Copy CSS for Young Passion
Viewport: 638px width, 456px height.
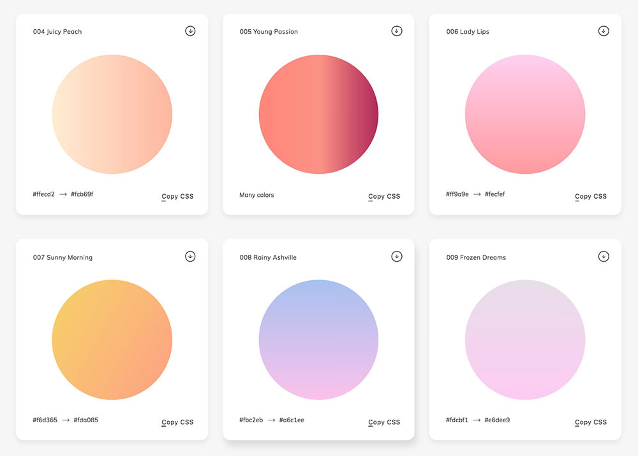click(x=384, y=197)
